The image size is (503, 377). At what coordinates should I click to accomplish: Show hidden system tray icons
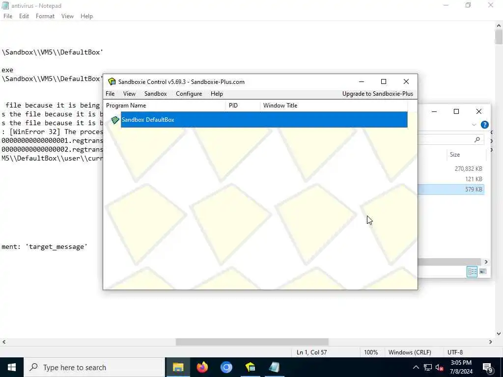[416, 367]
